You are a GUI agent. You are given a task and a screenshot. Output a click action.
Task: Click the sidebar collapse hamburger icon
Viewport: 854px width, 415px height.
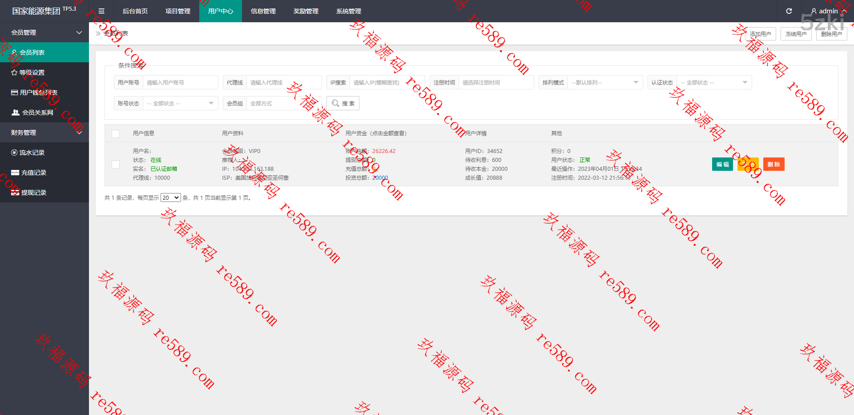coord(101,11)
